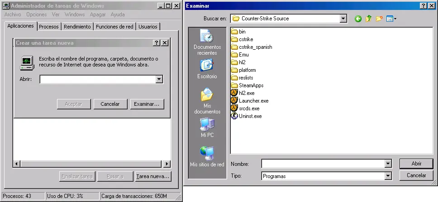This screenshot has width=438, height=202.
Task: Select the reslists folder
Action: [x=242, y=78]
